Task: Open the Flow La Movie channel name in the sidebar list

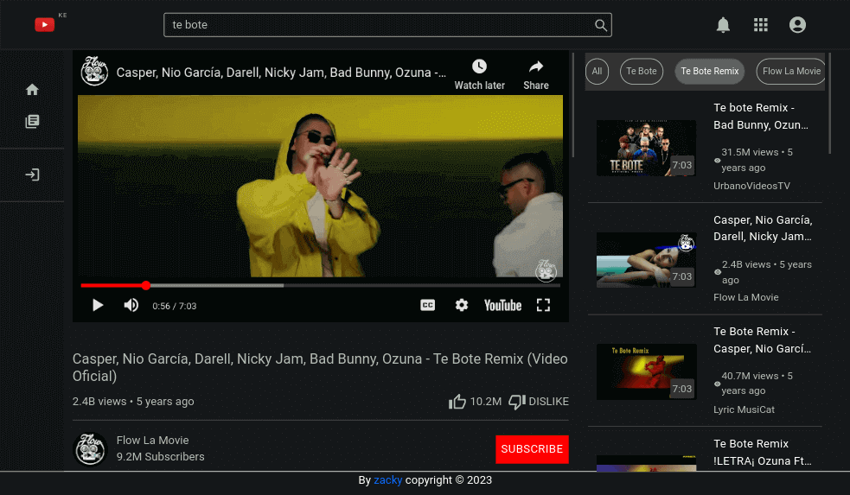Action: tap(746, 297)
